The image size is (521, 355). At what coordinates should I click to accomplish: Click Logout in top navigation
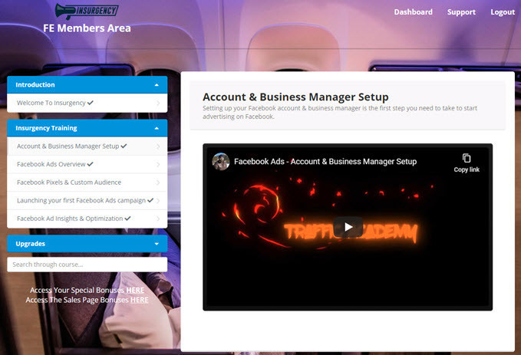pos(503,12)
